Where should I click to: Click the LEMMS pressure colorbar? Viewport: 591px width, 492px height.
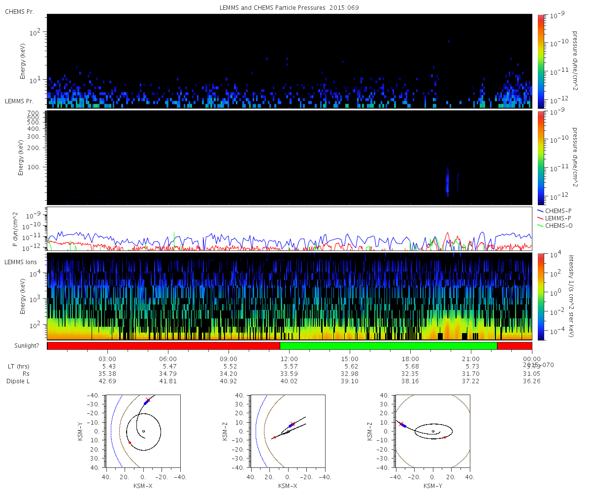(540, 157)
